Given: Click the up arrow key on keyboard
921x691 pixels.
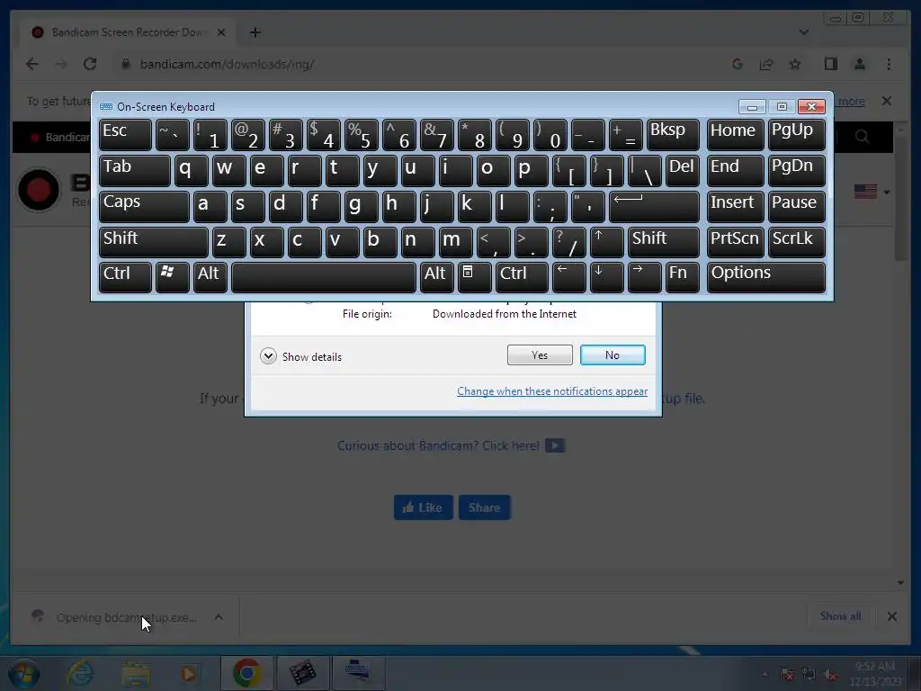Looking at the screenshot, I should pos(606,242).
